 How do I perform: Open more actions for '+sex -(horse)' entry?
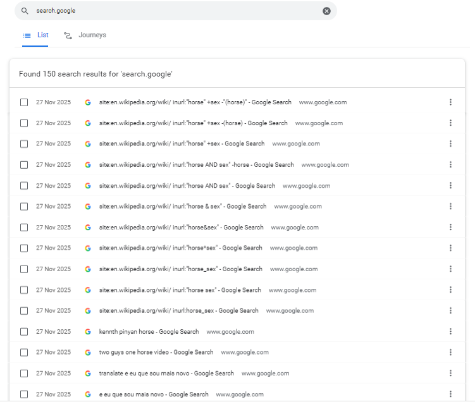click(x=450, y=123)
